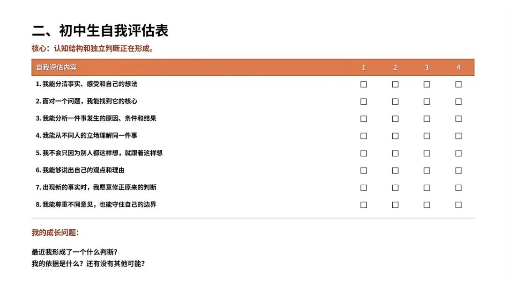Click the 我的成长问题 heading
The height and width of the screenshot is (284, 506).
pos(55,233)
